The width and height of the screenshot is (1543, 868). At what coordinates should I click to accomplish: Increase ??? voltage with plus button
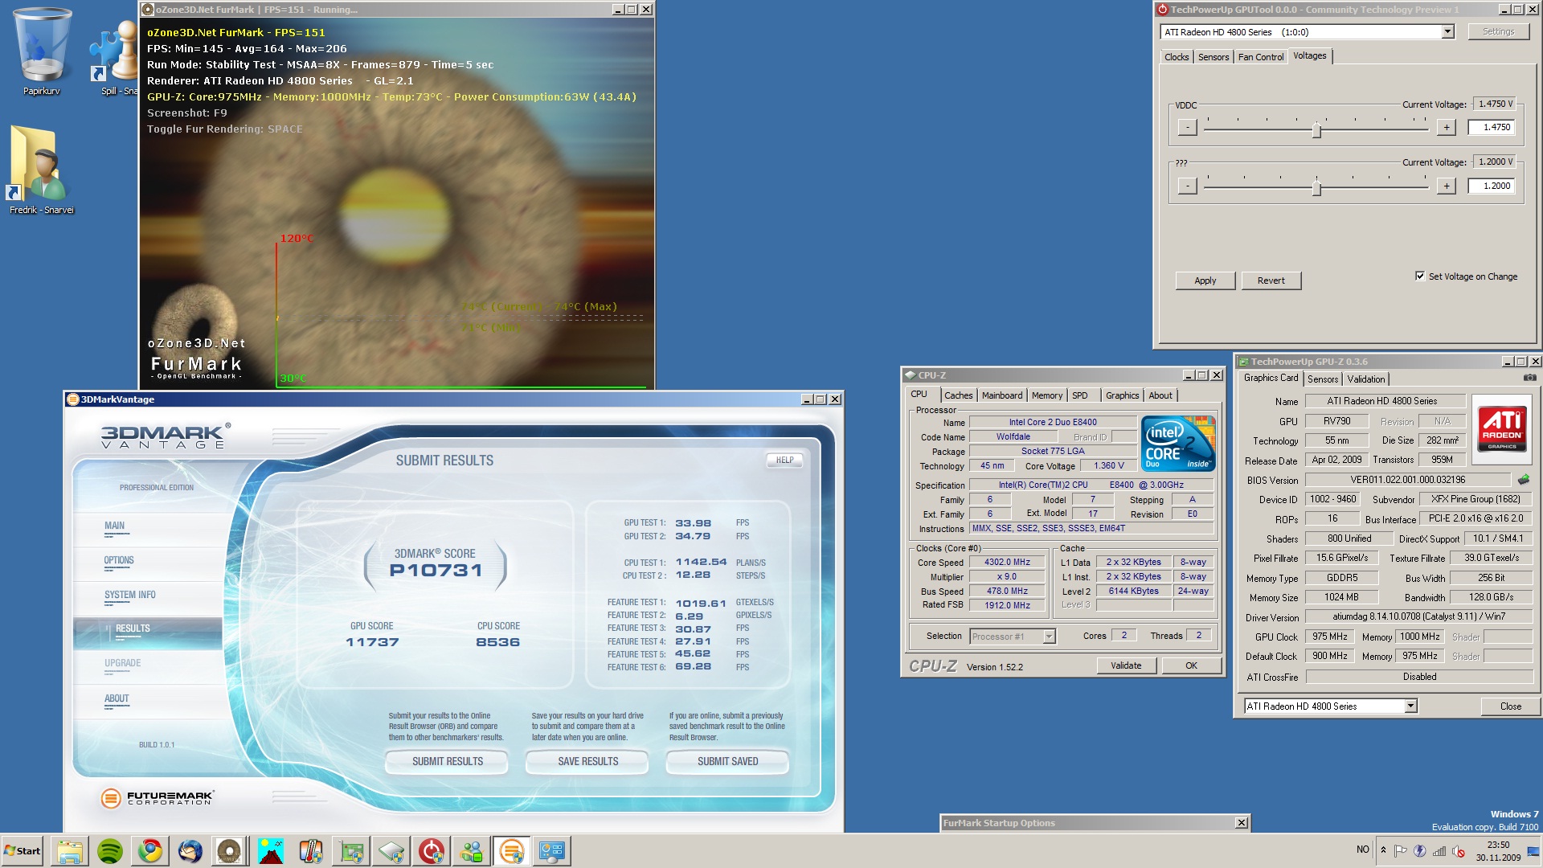coord(1446,186)
